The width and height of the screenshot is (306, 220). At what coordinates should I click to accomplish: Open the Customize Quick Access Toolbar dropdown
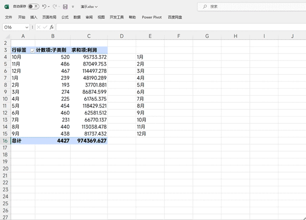(73, 7)
